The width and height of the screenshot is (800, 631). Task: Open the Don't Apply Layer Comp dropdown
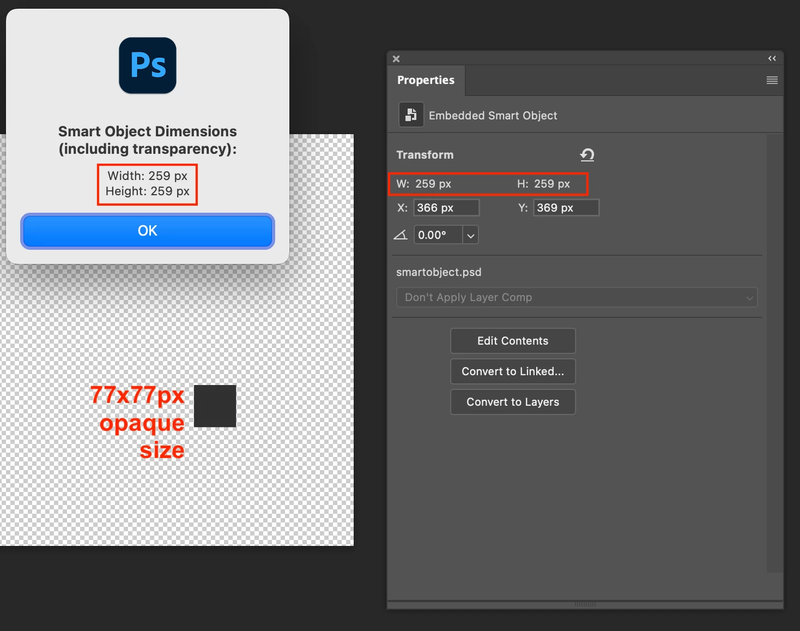coord(577,297)
